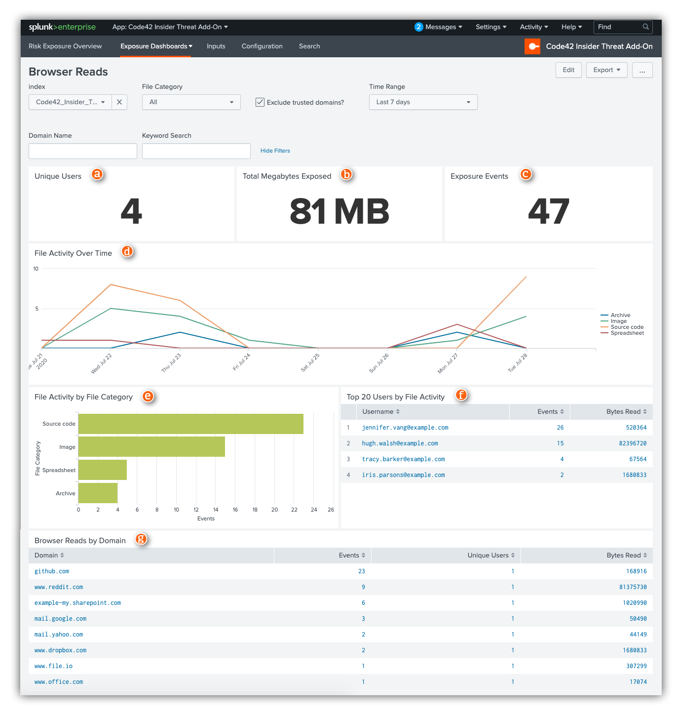Image resolution: width=678 pixels, height=715 pixels.
Task: Open the Exposure Dashboards menu
Action: tap(156, 46)
